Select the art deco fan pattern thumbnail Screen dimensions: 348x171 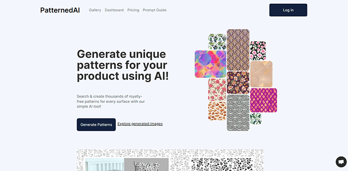(x=238, y=50)
